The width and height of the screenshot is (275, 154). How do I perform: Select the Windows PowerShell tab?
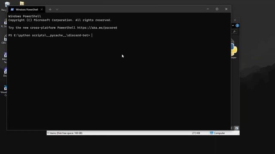26,9
